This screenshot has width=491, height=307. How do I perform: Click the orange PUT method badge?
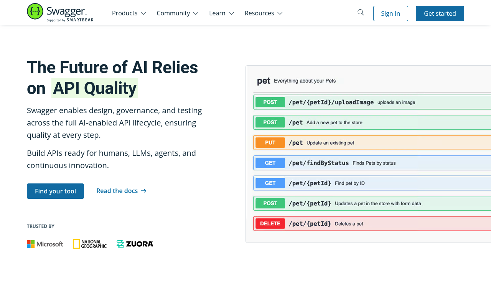coord(270,143)
